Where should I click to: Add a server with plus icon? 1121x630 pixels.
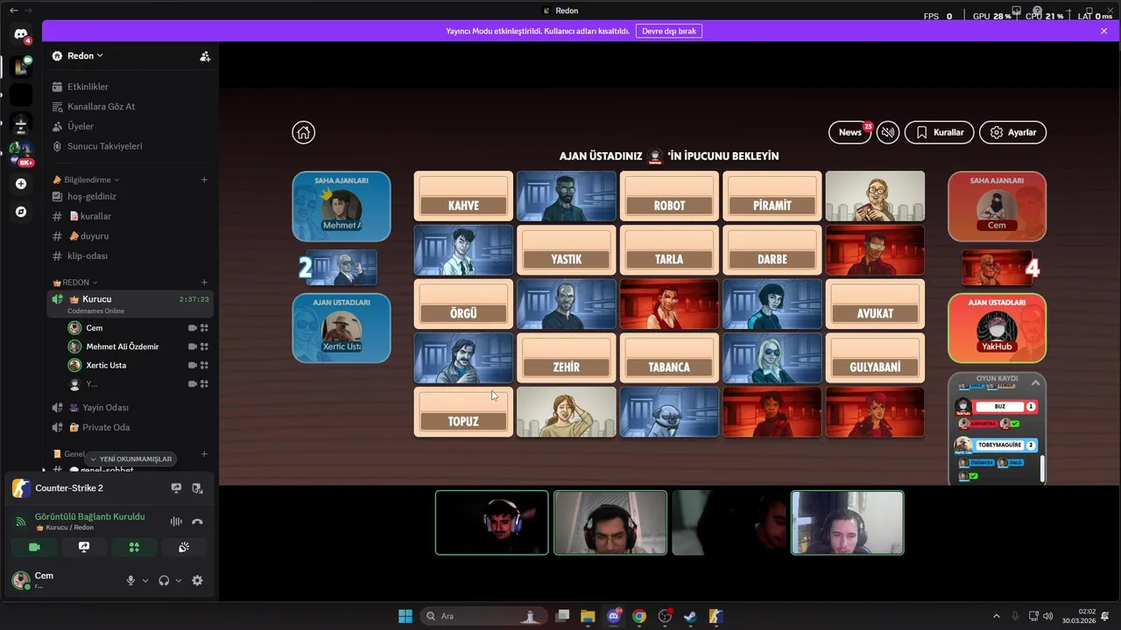21,184
